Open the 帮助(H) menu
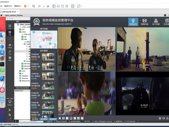This screenshot has width=169, height=127. coord(17,6)
